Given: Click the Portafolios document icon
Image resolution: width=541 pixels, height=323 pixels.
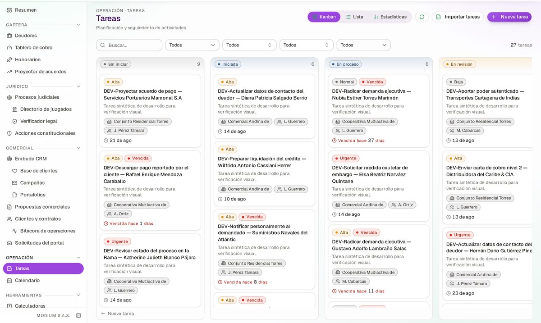Looking at the screenshot, I should pyautogui.click(x=15, y=195).
